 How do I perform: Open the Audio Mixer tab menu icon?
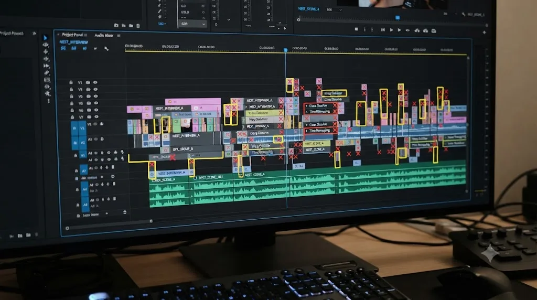(x=119, y=36)
